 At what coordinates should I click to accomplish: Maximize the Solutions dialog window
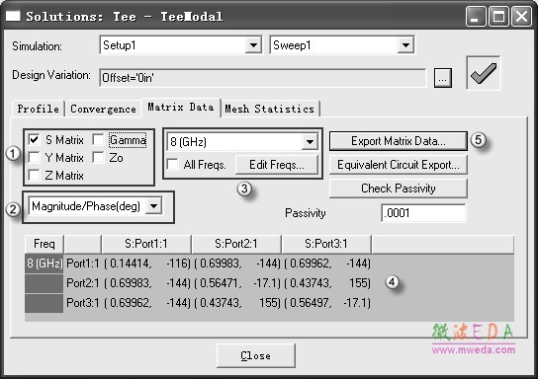(498, 16)
